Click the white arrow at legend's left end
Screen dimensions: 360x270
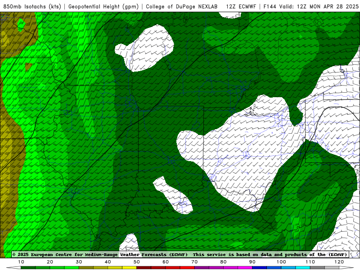point(13,268)
